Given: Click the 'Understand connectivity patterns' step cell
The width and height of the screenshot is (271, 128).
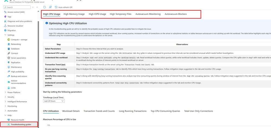Looking at the screenshot, I should tap(59, 84).
